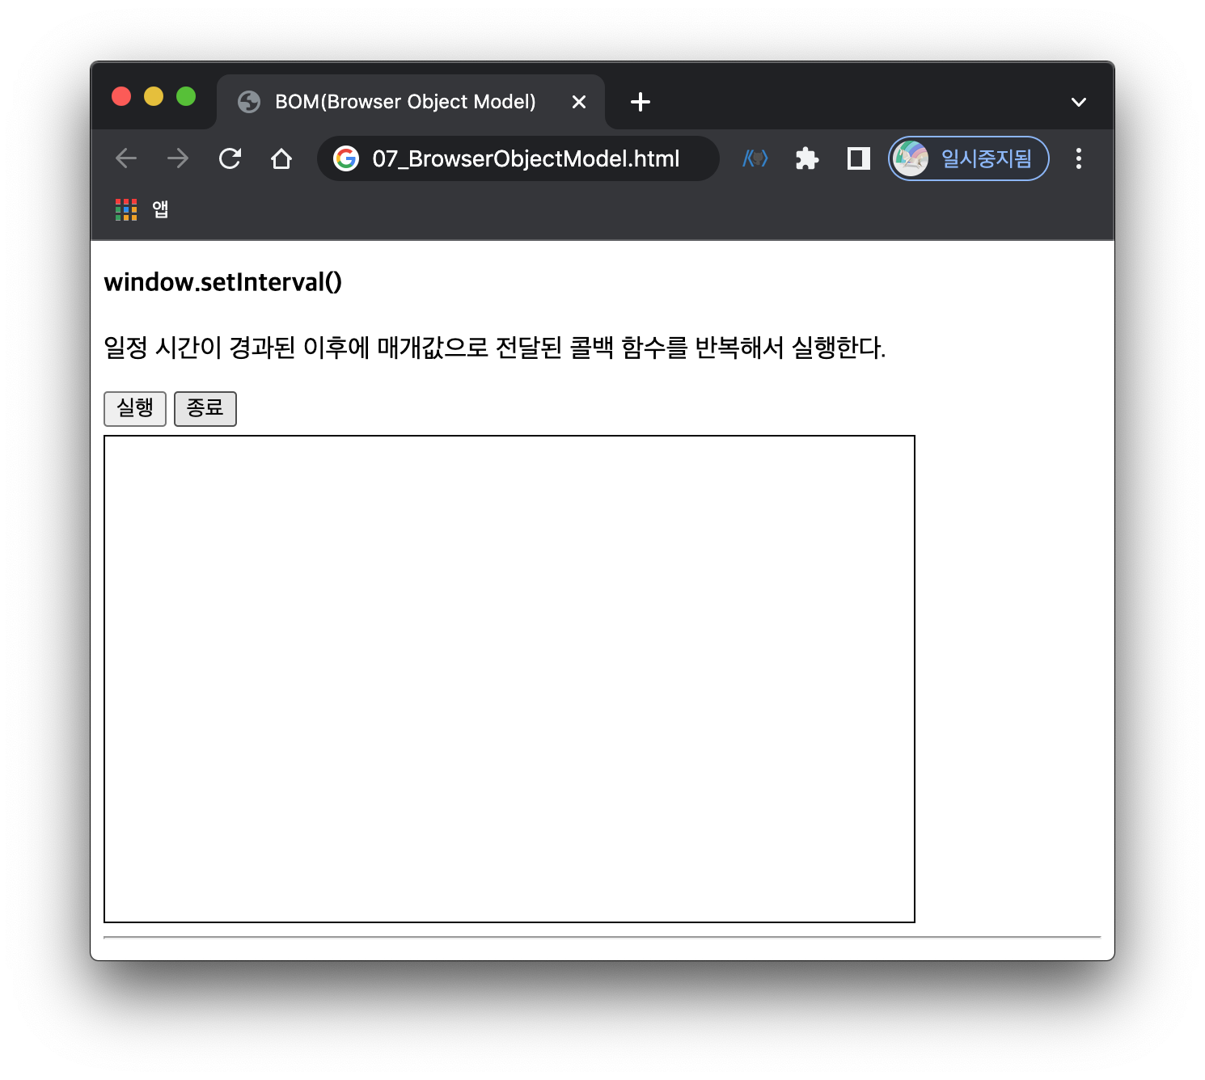
Task: Open the blue brackets extension icon
Action: [x=755, y=158]
